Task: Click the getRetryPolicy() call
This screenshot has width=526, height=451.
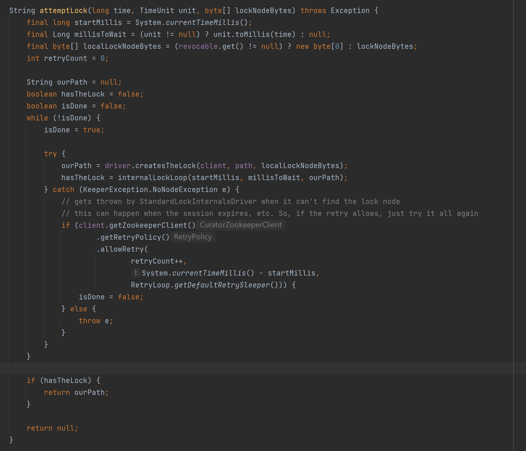Action: [x=135, y=237]
